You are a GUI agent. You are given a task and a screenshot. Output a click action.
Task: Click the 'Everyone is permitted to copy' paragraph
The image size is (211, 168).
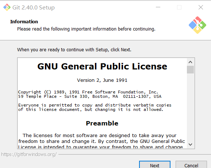95,107
